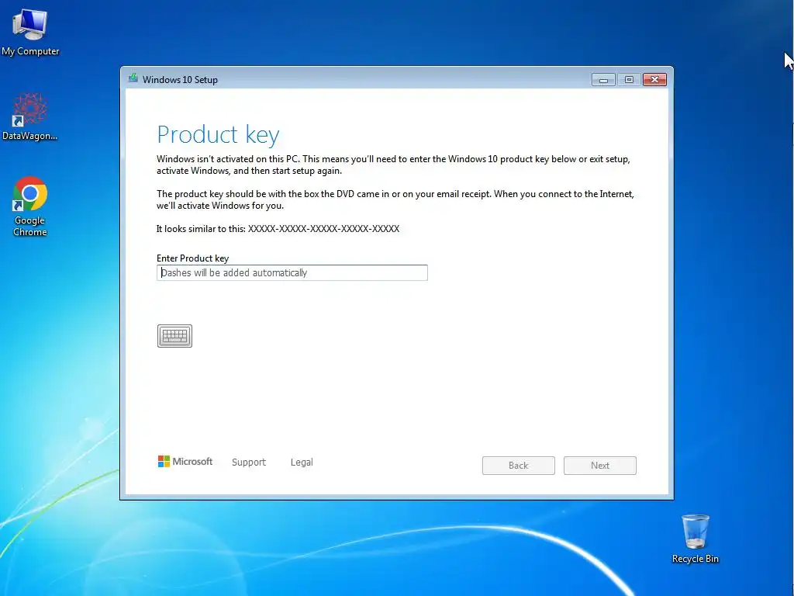Click the 'Product key' heading
This screenshot has height=596, width=794.
[x=218, y=135]
